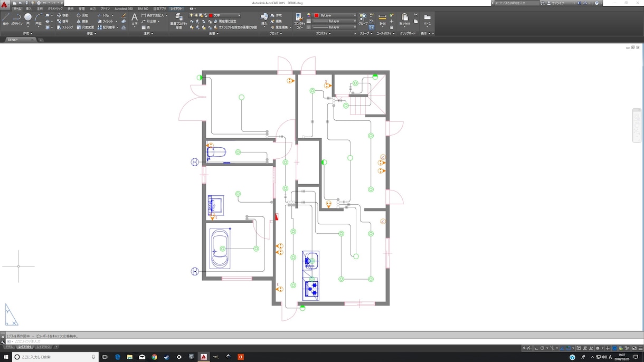Click オブジェクトを指定の画層に移動 button
644x362 pixels.
click(236, 27)
